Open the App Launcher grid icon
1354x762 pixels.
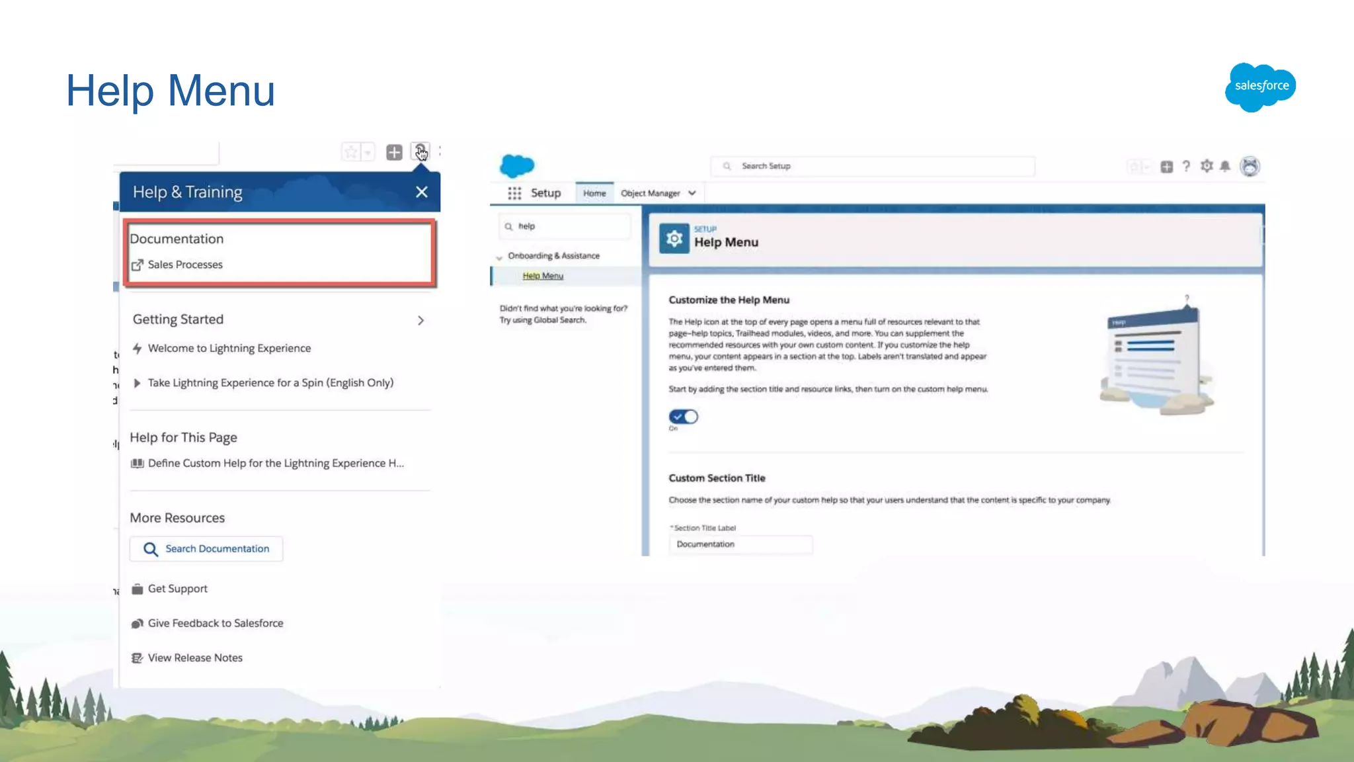click(x=514, y=193)
